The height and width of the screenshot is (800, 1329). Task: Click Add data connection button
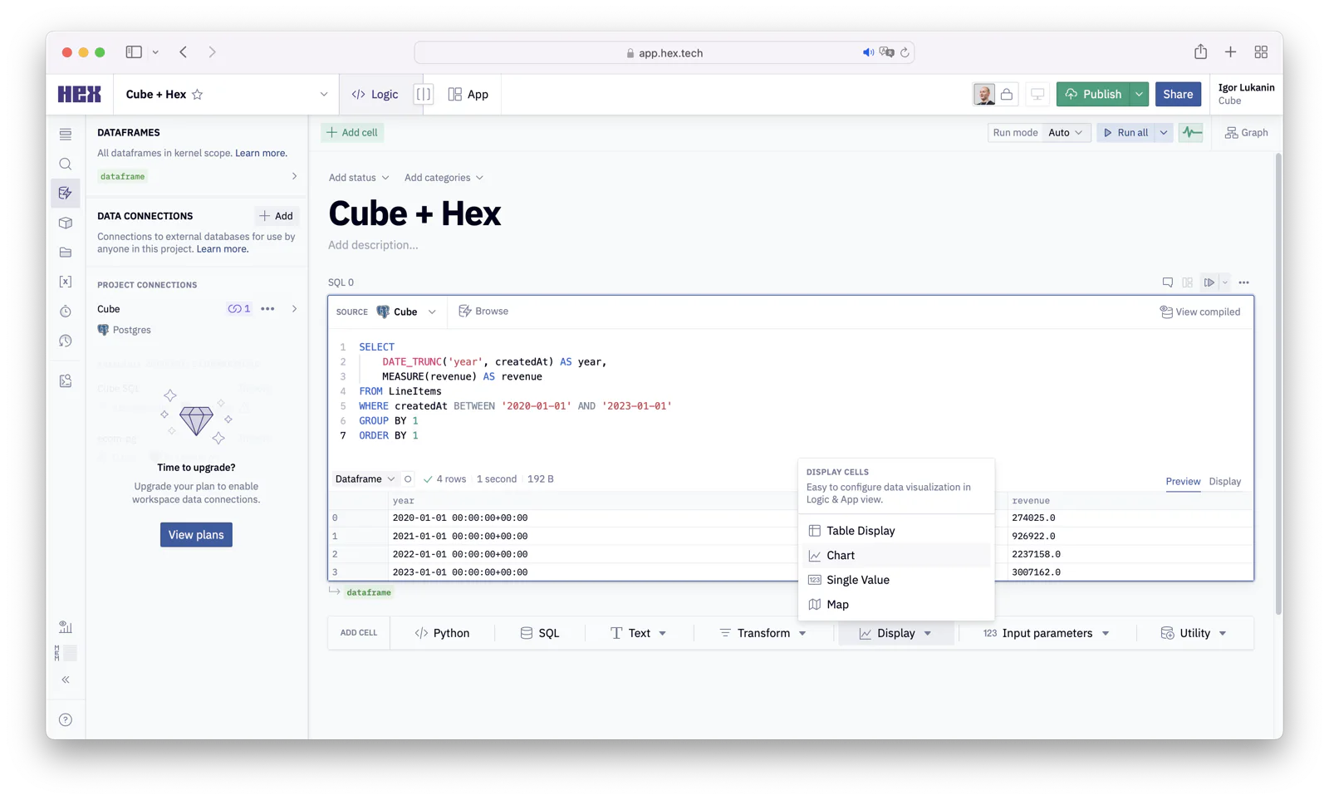point(277,216)
